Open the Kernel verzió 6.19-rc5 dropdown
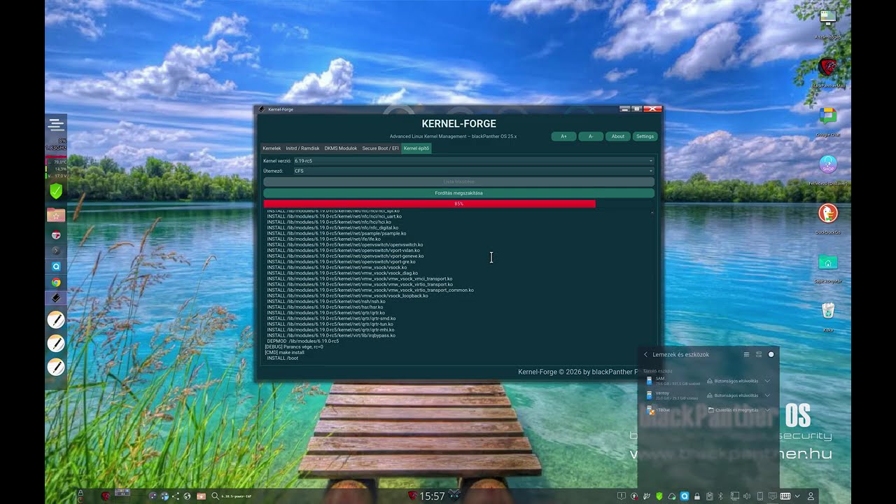This screenshot has height=504, width=896. coord(474,161)
